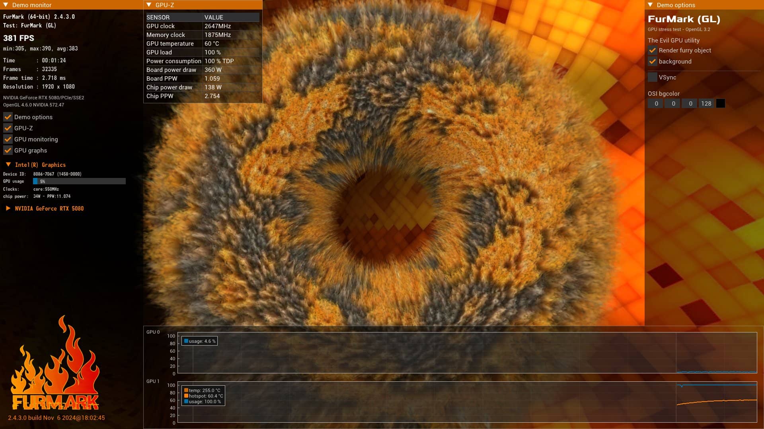Click the 1875MHz memory clock value
This screenshot has height=429, width=764.
click(x=218, y=35)
